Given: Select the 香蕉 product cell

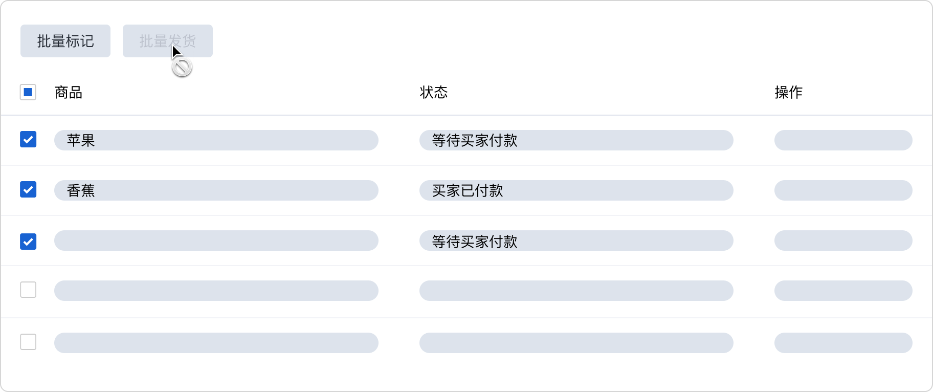Looking at the screenshot, I should point(216,190).
